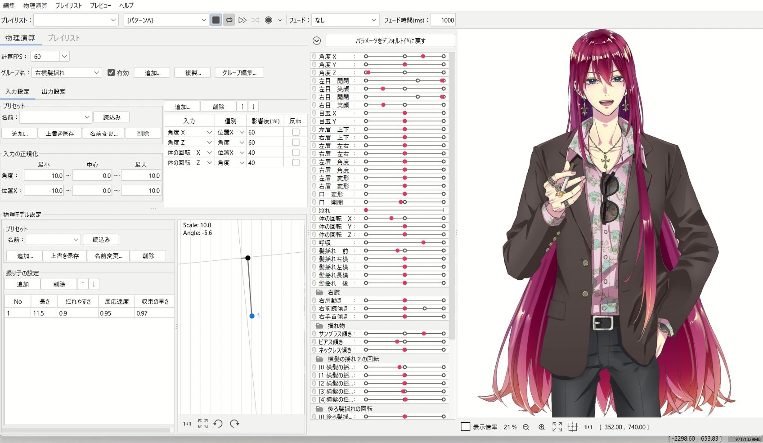Open the record options arrow
The image size is (763, 443).
pyautogui.click(x=280, y=20)
